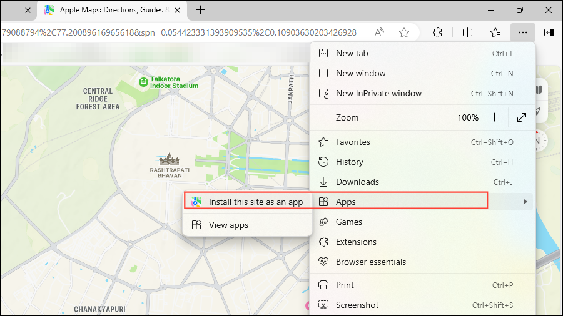The height and width of the screenshot is (316, 563).
Task: Choose Screenshot from the menu
Action: click(x=422, y=305)
